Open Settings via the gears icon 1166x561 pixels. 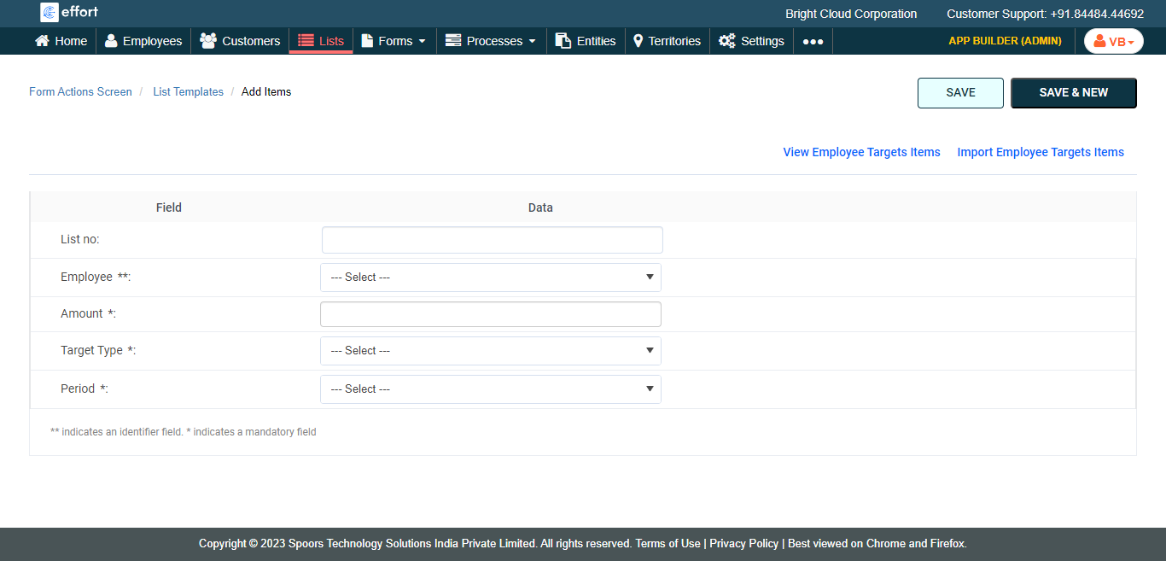tap(727, 41)
